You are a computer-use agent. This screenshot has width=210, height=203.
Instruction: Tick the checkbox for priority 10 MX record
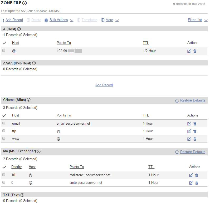coord(4,175)
